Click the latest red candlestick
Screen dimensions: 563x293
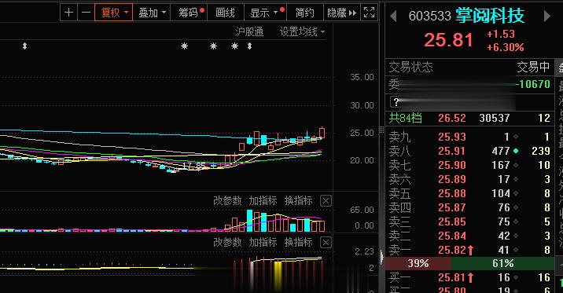(322, 133)
